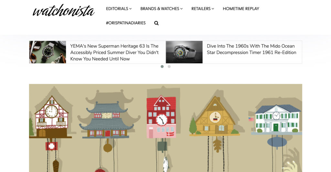This screenshot has height=172, width=331.
Task: Open the #ORISPATINADIARIES menu link
Action: pyautogui.click(x=126, y=23)
